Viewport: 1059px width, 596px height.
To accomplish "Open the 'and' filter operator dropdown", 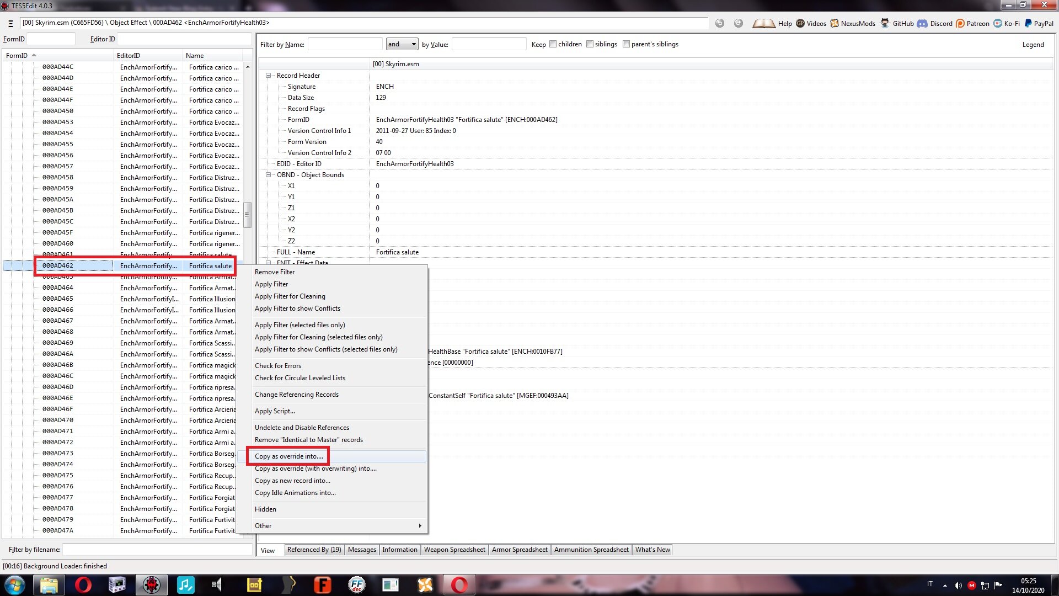I will click(402, 44).
